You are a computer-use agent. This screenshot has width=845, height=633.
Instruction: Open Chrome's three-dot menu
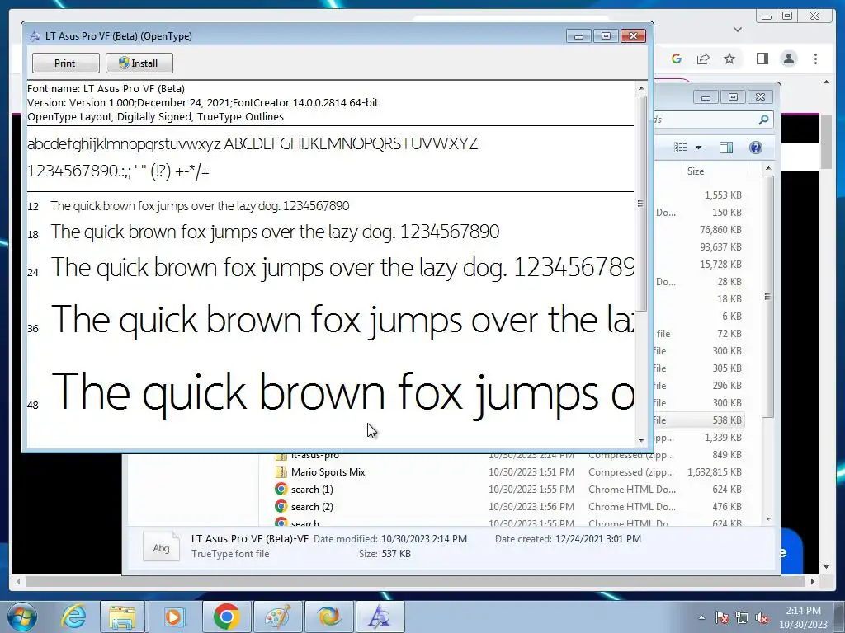(x=815, y=59)
